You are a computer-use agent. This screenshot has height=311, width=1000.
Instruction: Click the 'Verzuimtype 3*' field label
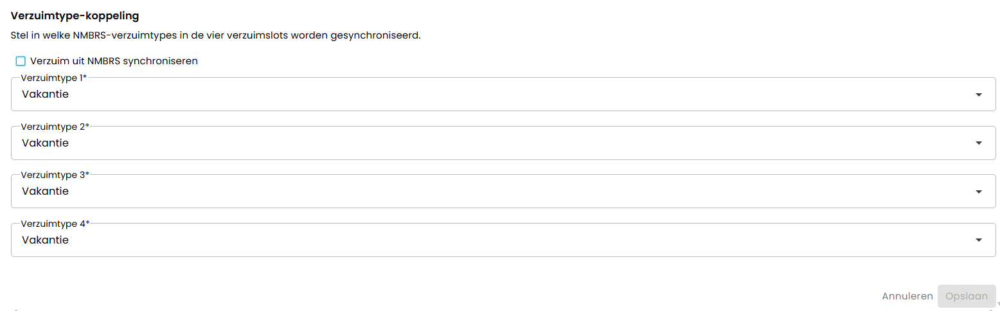pyautogui.click(x=55, y=175)
